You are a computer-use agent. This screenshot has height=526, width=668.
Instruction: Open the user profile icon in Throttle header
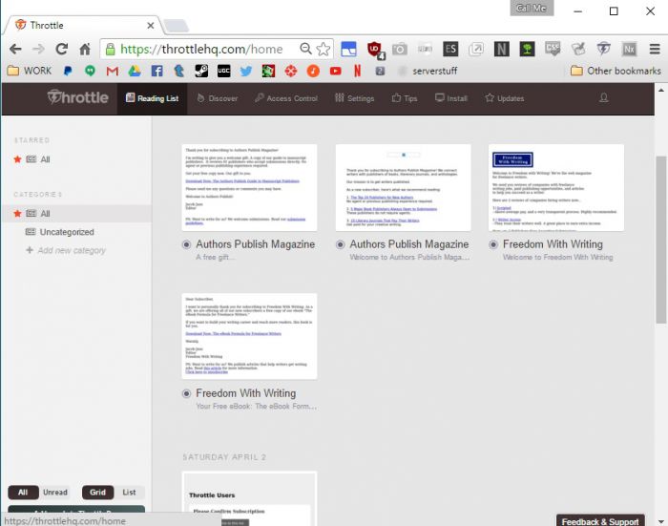[603, 97]
